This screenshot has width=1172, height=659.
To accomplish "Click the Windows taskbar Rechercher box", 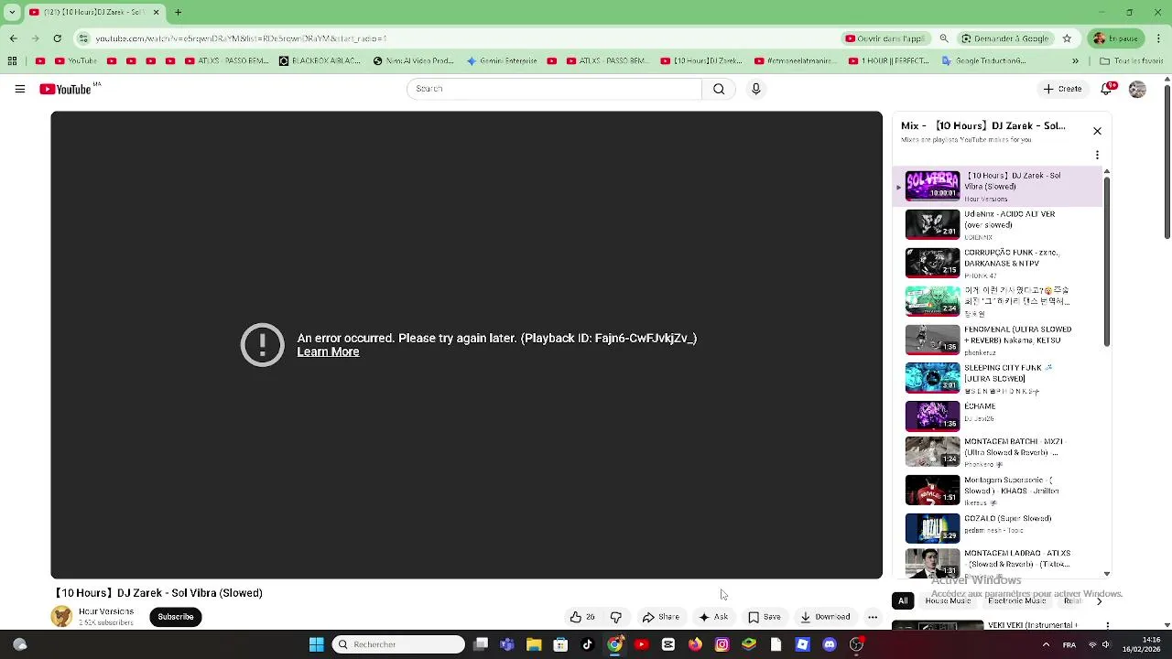I will [398, 644].
